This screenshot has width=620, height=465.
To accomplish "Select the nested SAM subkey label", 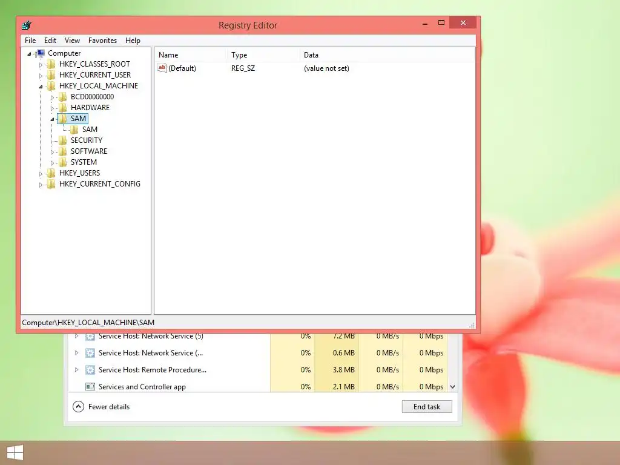I will 90,130.
